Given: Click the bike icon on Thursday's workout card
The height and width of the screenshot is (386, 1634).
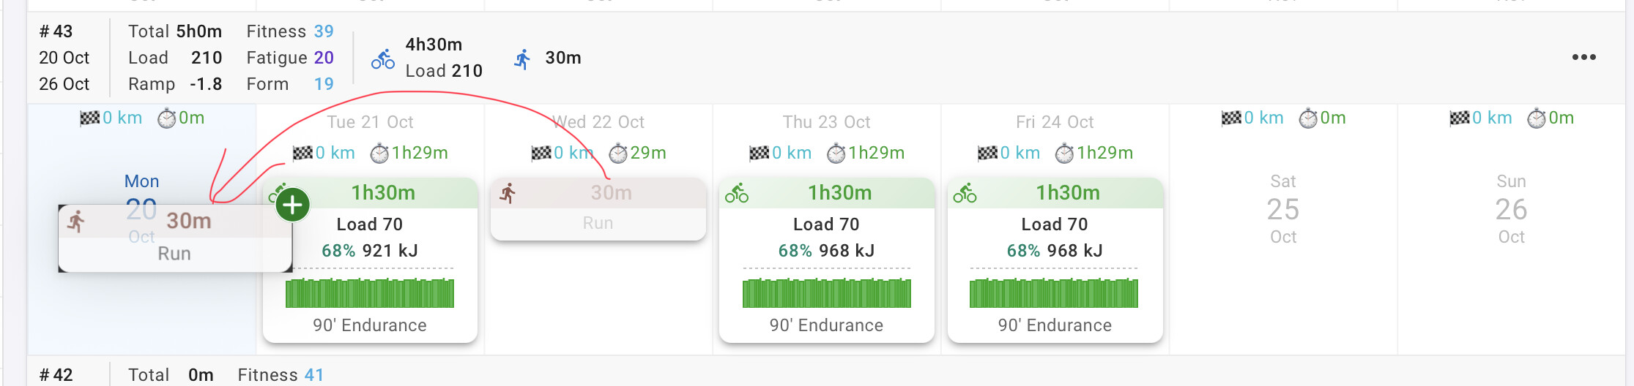Looking at the screenshot, I should click(x=737, y=193).
